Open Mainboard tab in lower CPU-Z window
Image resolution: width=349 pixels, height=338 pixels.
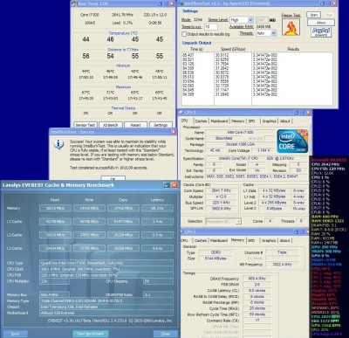pos(219,240)
